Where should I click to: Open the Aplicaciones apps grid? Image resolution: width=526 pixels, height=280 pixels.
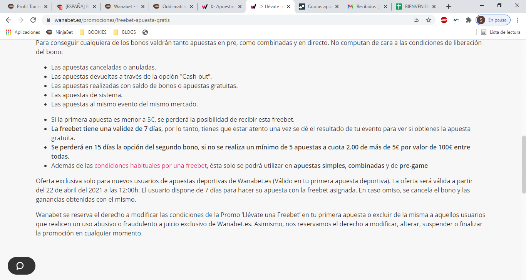(x=23, y=32)
